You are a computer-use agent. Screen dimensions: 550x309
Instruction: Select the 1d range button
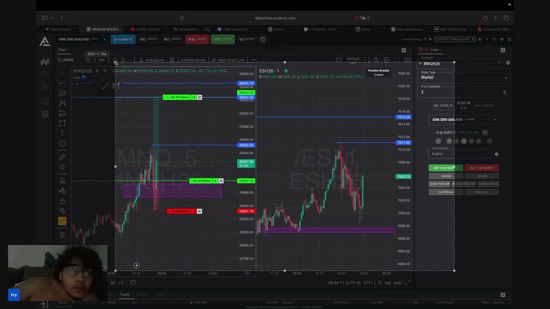121,283
